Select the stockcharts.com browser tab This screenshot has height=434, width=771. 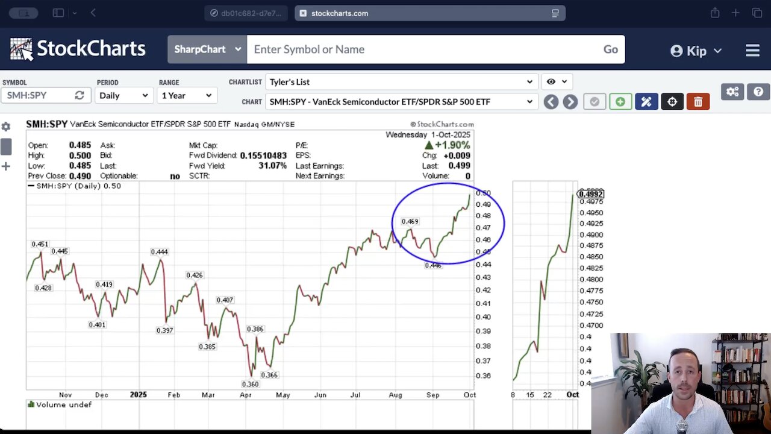430,13
